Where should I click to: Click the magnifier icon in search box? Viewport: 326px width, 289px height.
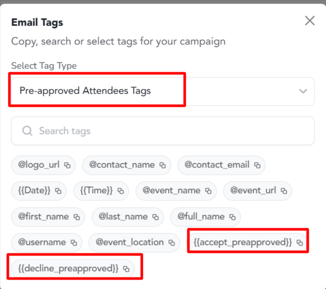click(27, 131)
